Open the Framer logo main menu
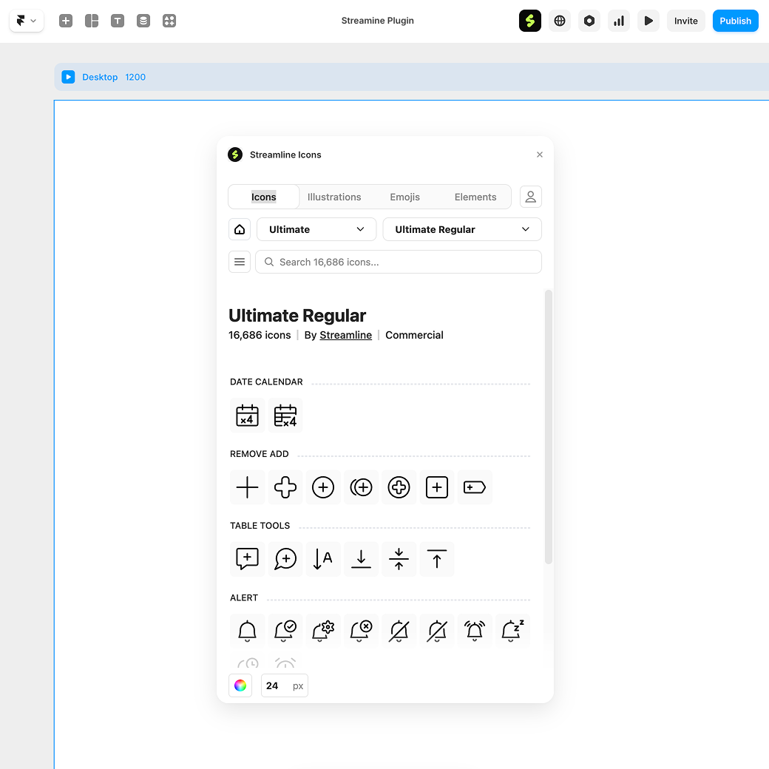The image size is (769, 769). 27,21
